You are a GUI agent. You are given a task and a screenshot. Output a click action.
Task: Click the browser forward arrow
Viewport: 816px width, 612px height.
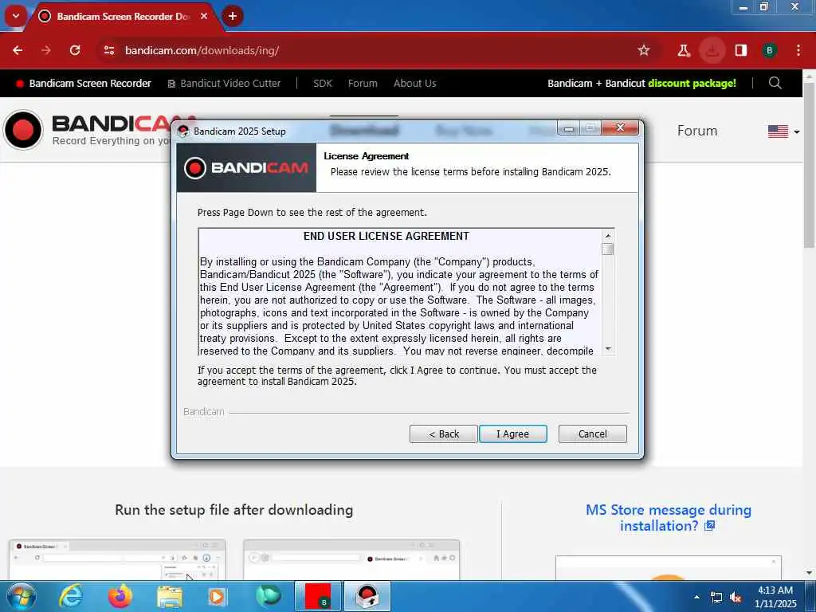pyautogui.click(x=46, y=50)
